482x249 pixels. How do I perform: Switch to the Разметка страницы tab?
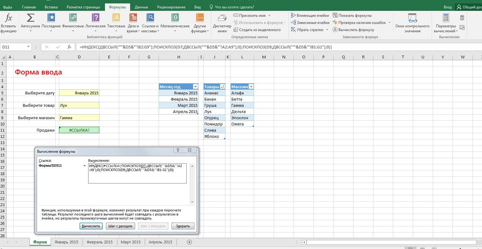[83, 7]
